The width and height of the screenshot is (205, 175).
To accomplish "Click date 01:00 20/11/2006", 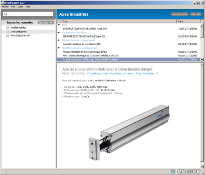I will [x=188, y=36].
